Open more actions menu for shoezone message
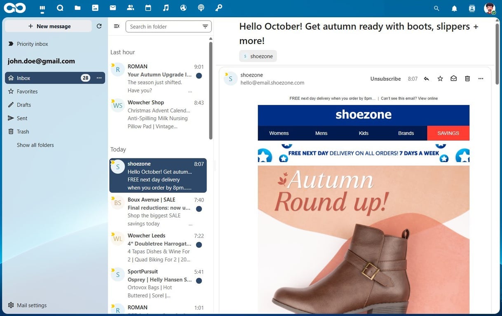This screenshot has height=316, width=502. click(481, 79)
